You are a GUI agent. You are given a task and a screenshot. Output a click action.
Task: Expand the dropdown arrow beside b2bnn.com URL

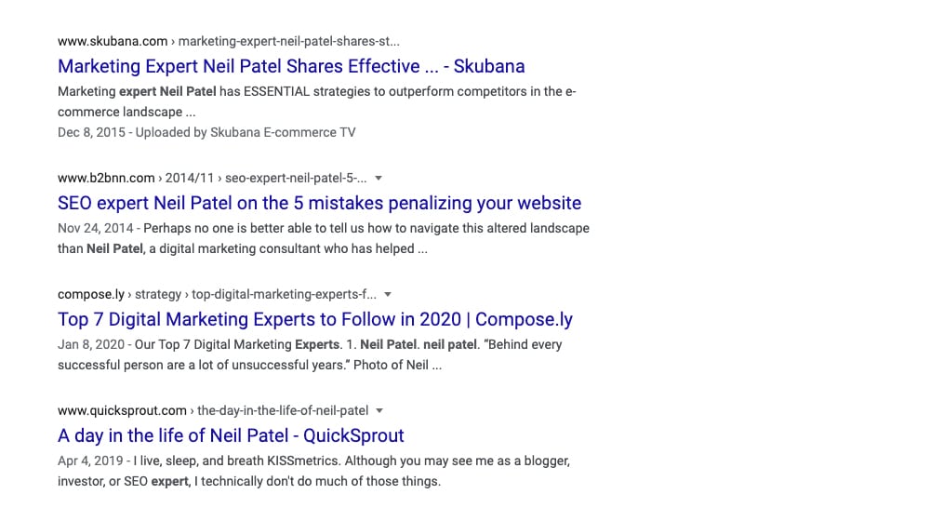tap(379, 178)
